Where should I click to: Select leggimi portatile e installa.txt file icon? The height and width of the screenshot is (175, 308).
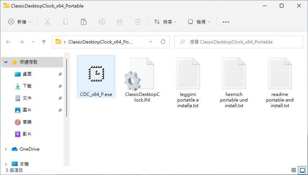click(x=188, y=73)
